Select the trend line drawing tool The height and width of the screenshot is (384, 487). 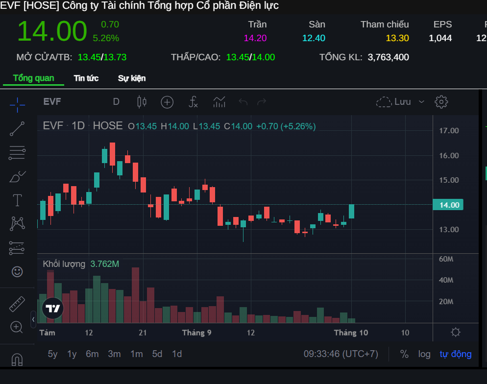click(17, 128)
